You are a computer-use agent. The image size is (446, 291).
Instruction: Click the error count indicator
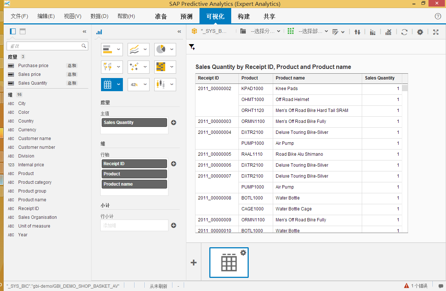click(x=415, y=286)
